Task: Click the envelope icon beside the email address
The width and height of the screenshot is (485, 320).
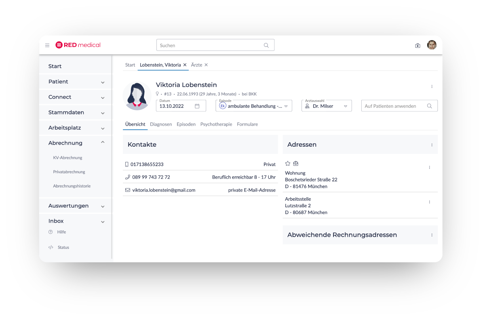Action: click(x=128, y=190)
